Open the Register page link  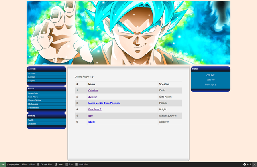(x=32, y=80)
